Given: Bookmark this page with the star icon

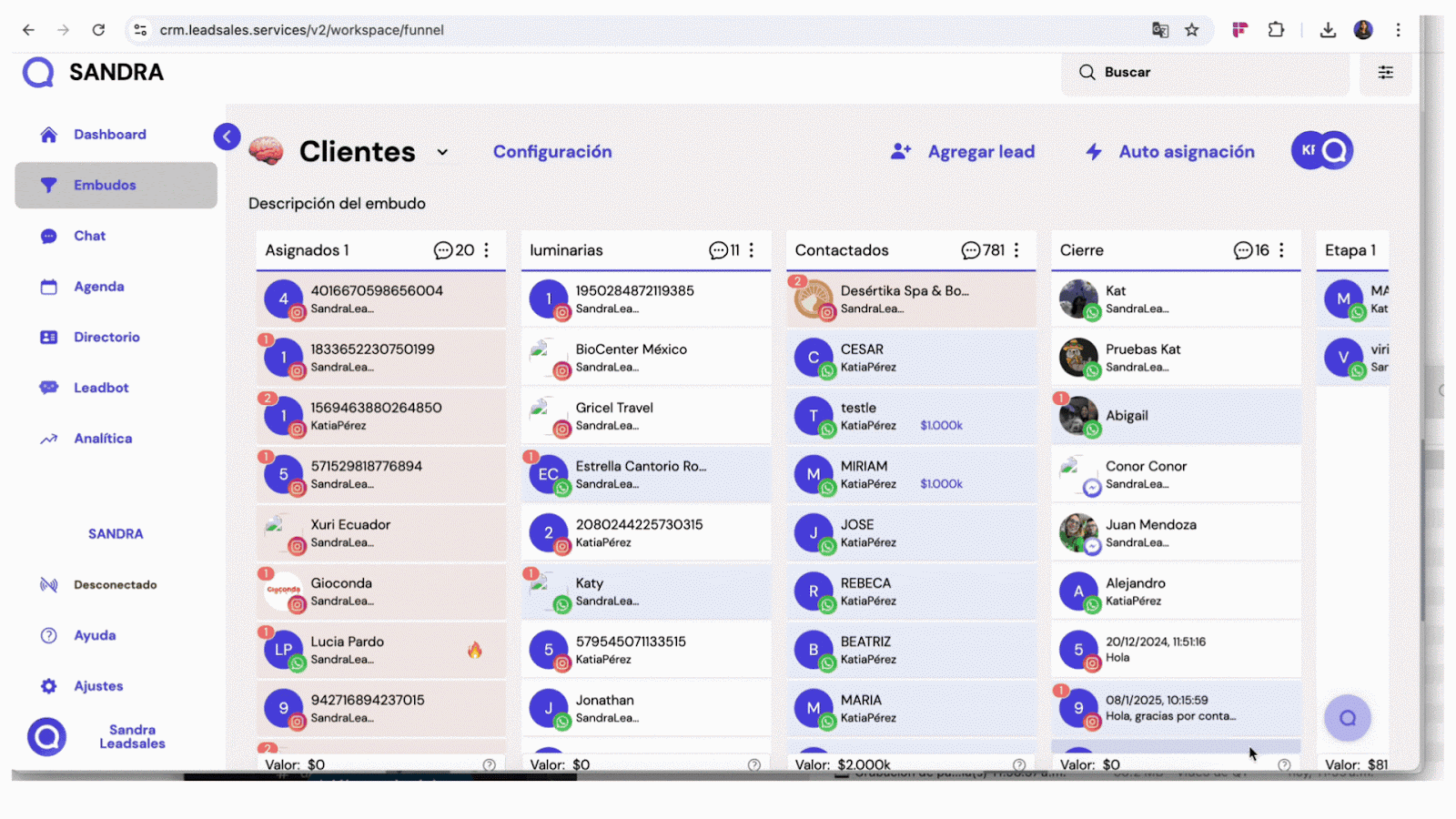Looking at the screenshot, I should coord(1191,30).
